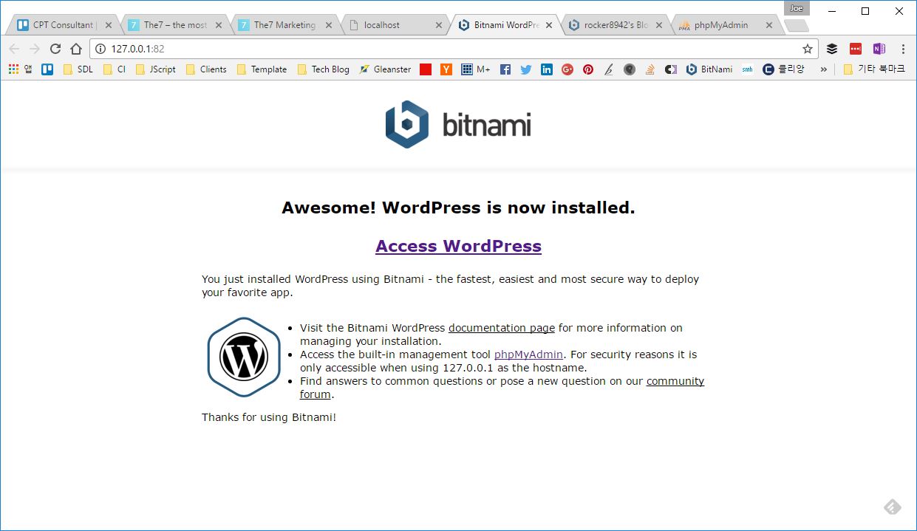
Task: Open a new tab
Action: pos(796,26)
